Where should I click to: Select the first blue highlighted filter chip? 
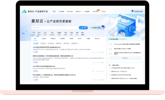click(36, 44)
